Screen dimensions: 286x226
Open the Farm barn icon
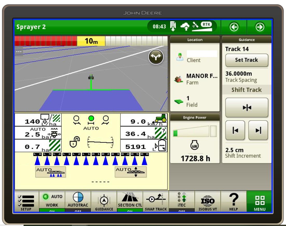click(179, 79)
